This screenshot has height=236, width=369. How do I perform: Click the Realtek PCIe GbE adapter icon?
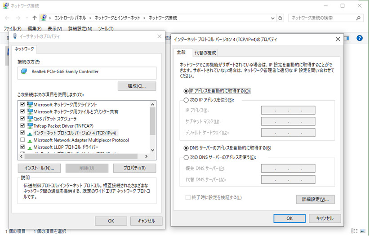click(x=24, y=71)
